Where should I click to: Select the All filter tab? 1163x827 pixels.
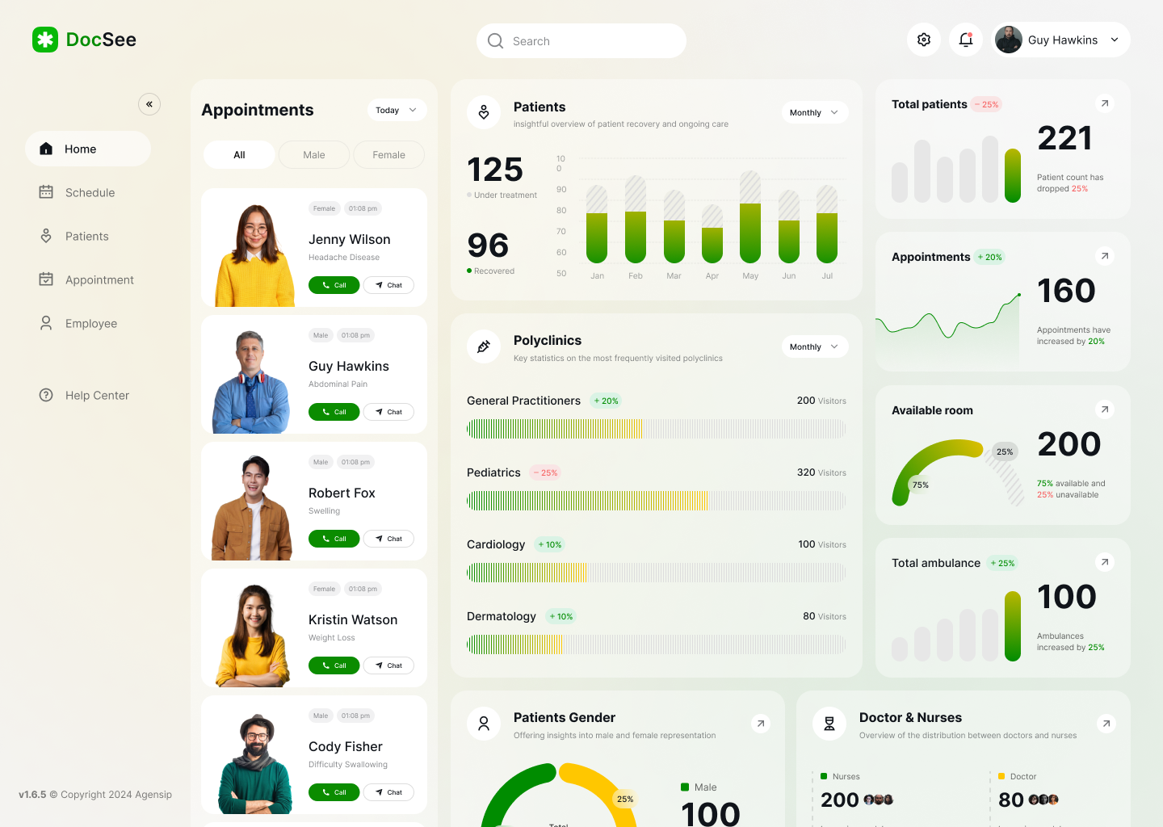coord(239,154)
